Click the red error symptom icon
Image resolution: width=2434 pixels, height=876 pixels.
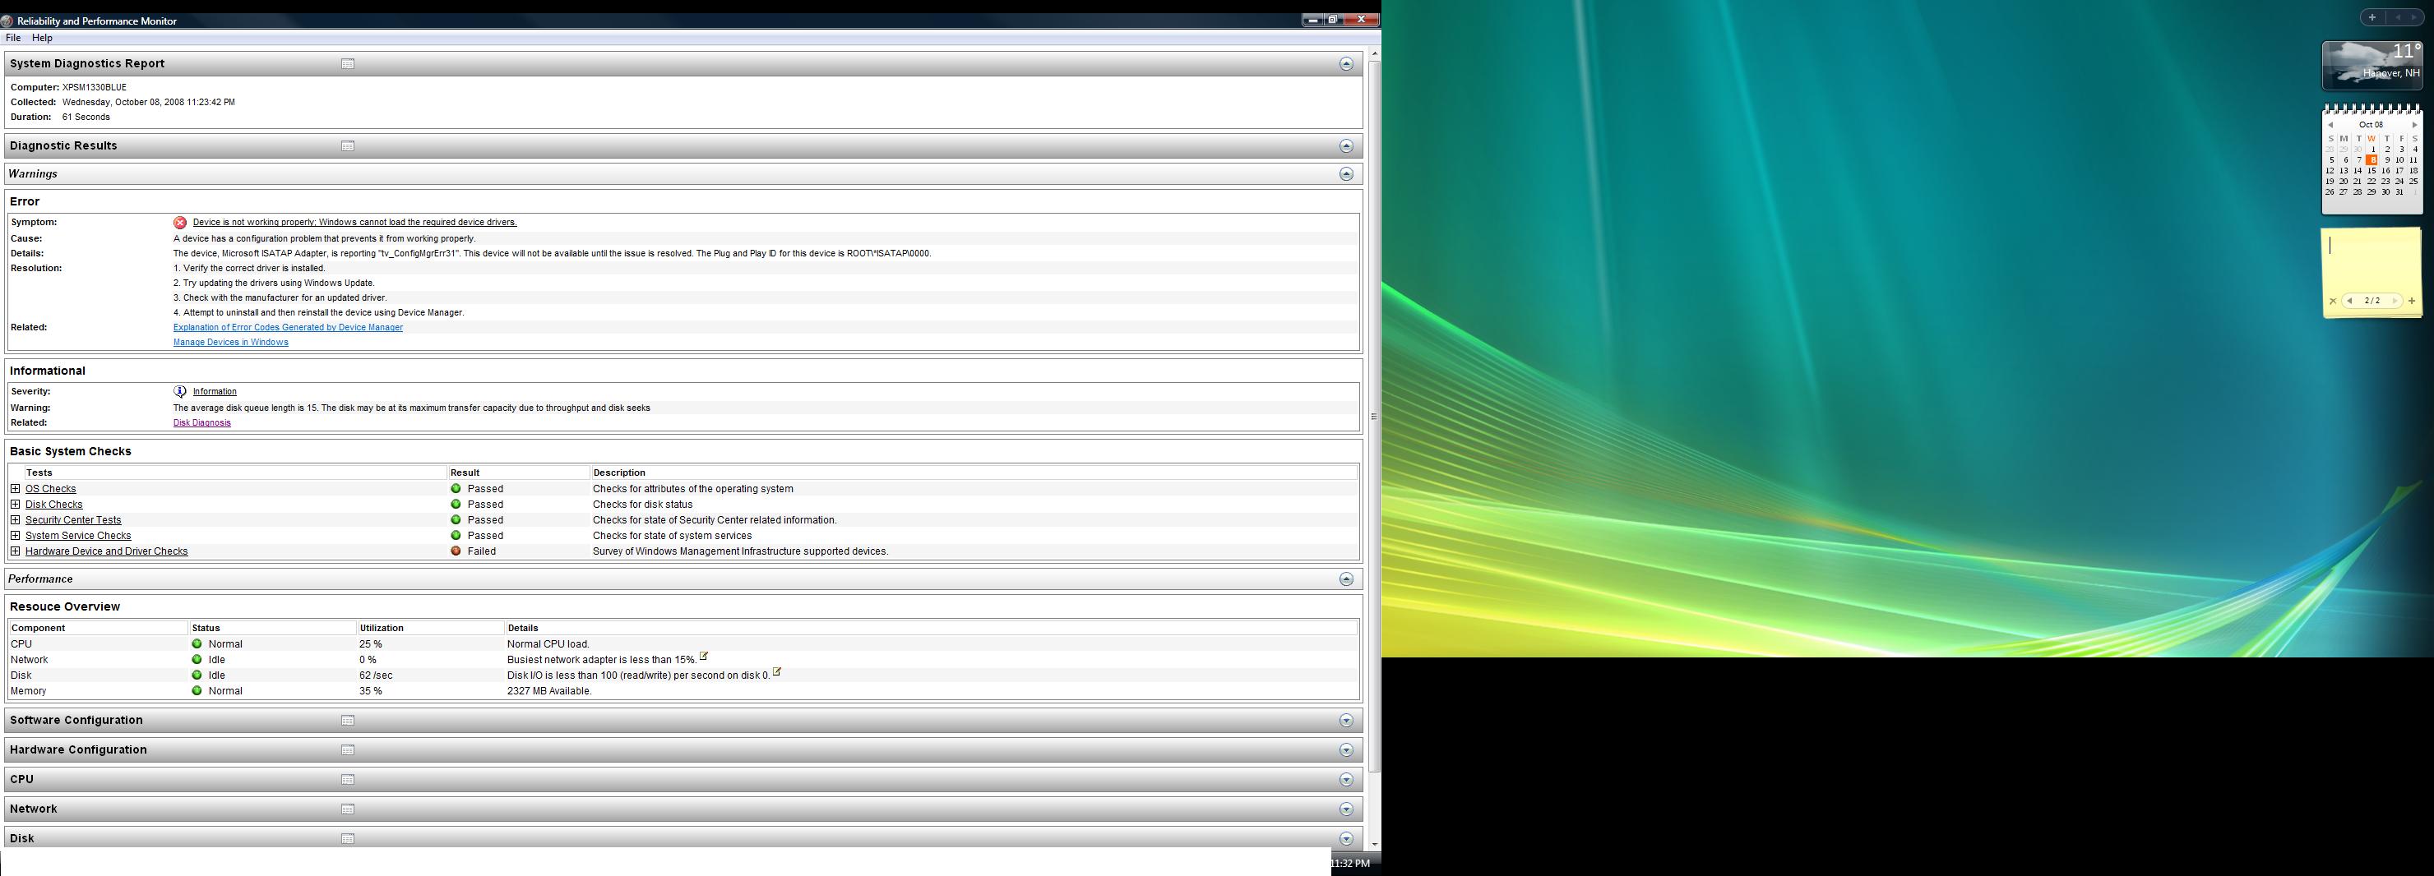coord(179,223)
